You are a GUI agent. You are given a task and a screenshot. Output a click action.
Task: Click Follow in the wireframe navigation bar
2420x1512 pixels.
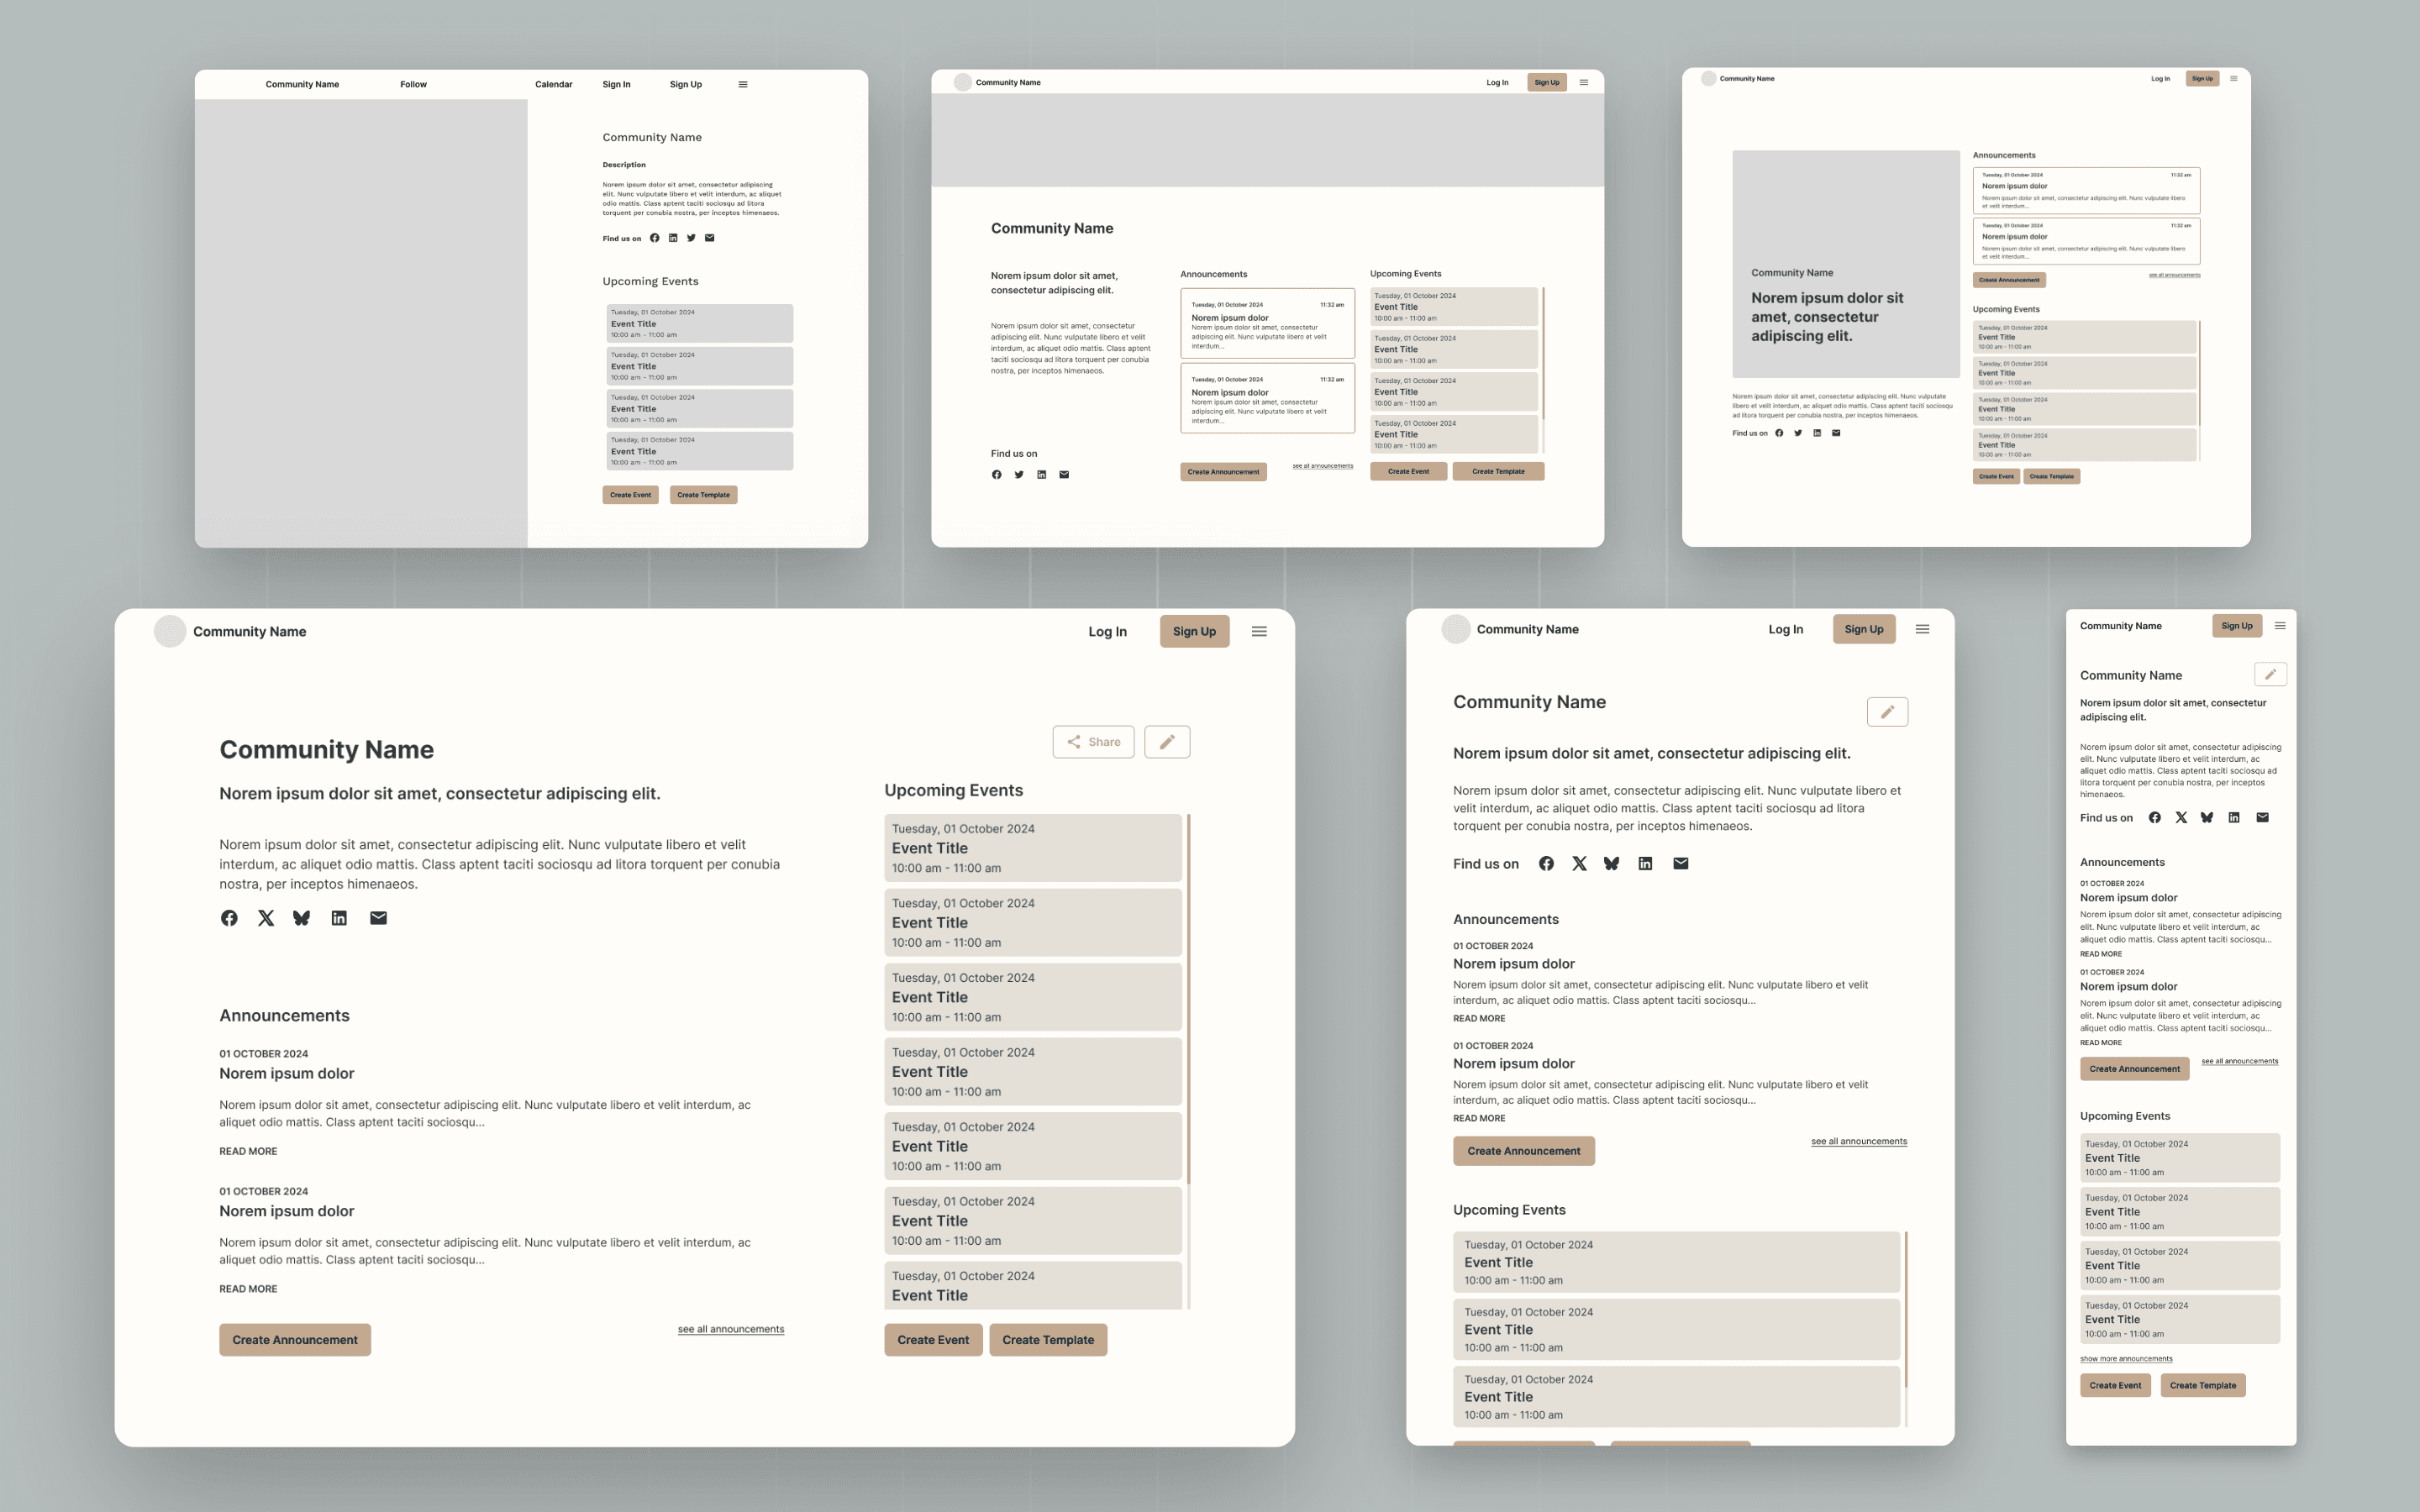point(413,85)
